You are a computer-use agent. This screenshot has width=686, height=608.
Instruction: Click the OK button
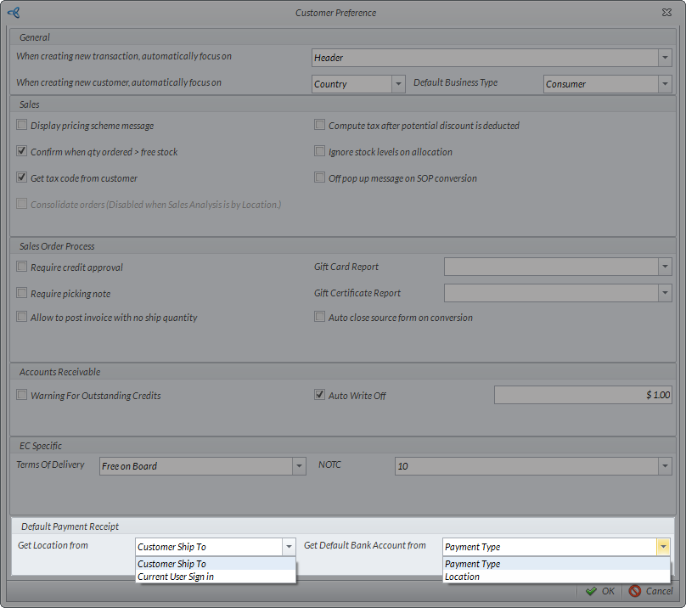[599, 591]
